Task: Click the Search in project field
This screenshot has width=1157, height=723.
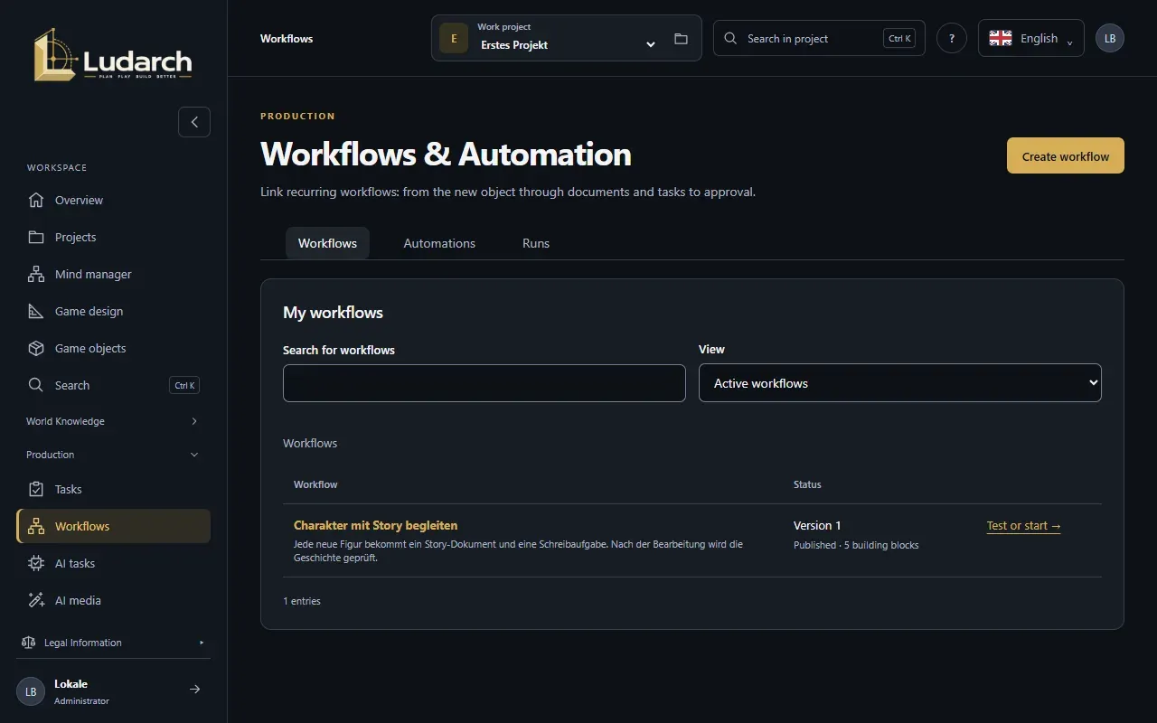Action: pos(819,38)
